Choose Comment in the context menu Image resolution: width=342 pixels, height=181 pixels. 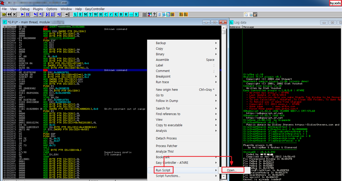pos(183,71)
